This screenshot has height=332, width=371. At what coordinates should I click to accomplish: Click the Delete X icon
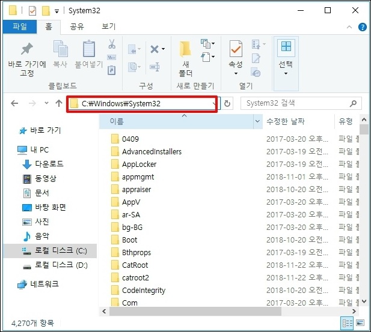click(x=155, y=49)
